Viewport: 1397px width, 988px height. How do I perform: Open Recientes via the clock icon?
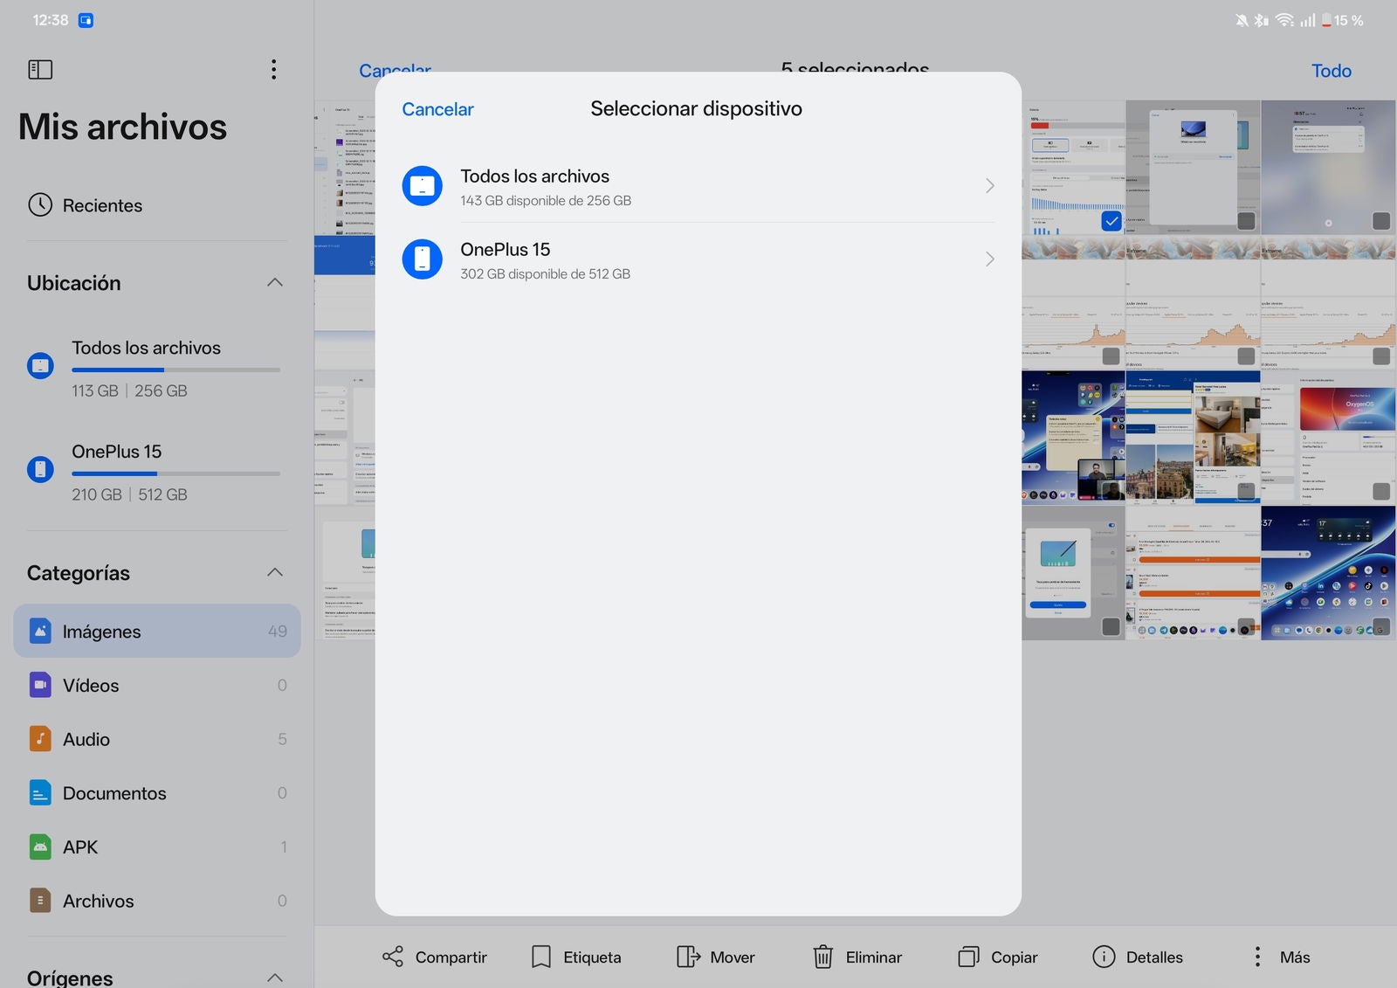click(40, 205)
